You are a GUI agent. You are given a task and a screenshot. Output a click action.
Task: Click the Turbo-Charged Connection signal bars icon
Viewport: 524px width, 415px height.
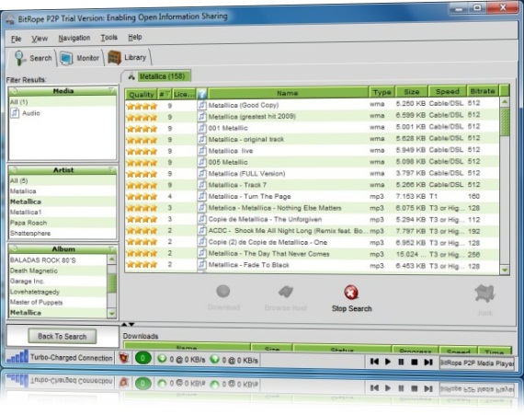pos(17,357)
